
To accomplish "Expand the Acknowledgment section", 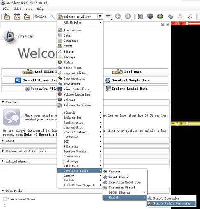I will pyautogui.click(x=3, y=161).
